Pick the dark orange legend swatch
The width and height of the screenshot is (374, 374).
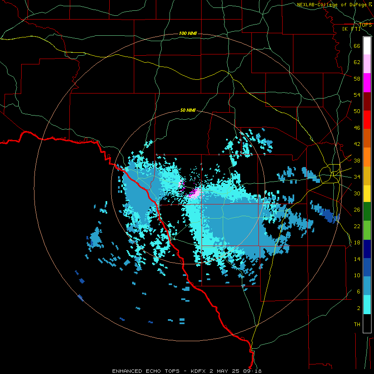(367, 138)
